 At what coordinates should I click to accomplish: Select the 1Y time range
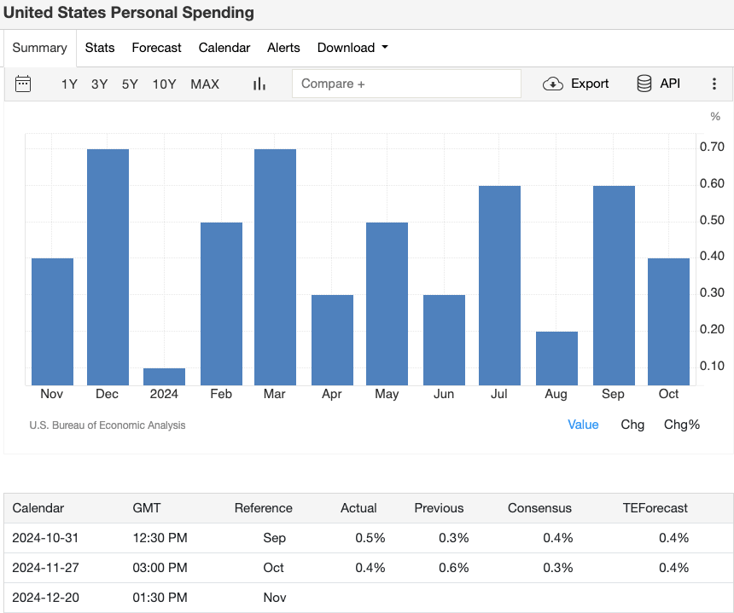(69, 84)
